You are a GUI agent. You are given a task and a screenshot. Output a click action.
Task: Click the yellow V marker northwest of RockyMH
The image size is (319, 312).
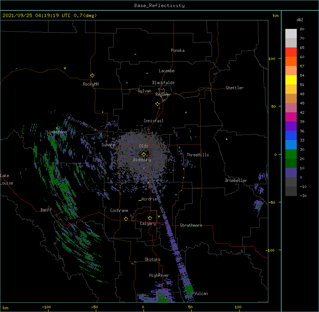(x=65, y=68)
